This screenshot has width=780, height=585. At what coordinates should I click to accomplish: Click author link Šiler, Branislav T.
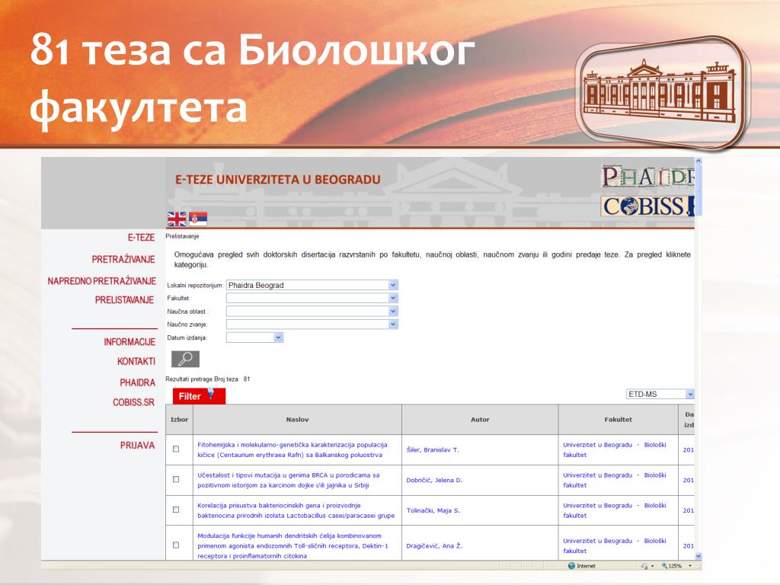pyautogui.click(x=433, y=449)
